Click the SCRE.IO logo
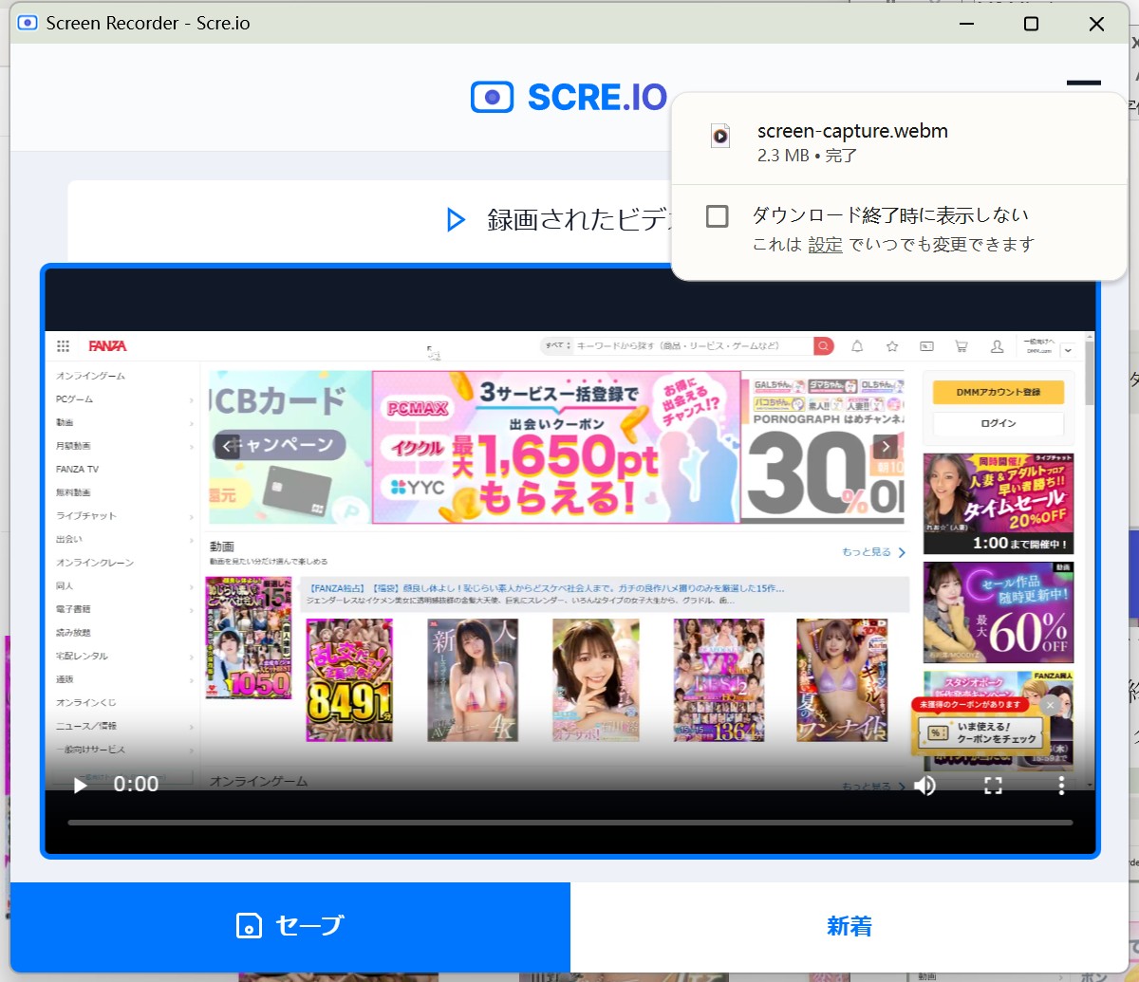1139x982 pixels. point(569,96)
